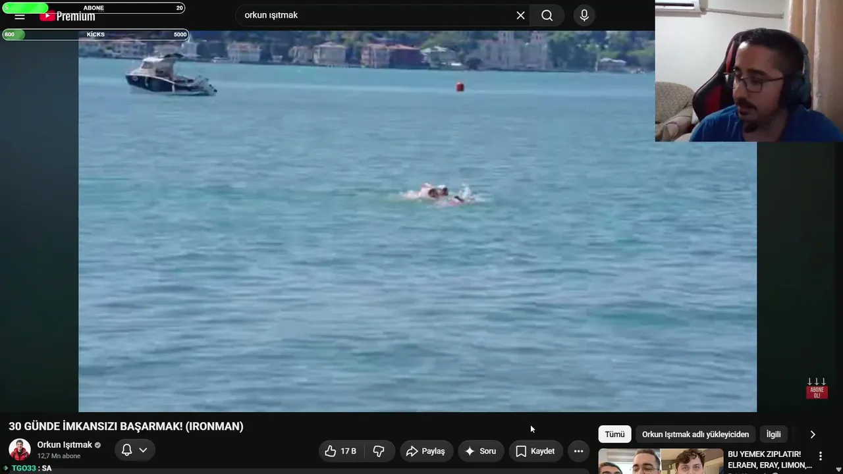This screenshot has width=843, height=474.
Task: Open options menu for 'BU YEMEK ZIPLATIR!' video
Action: click(821, 456)
